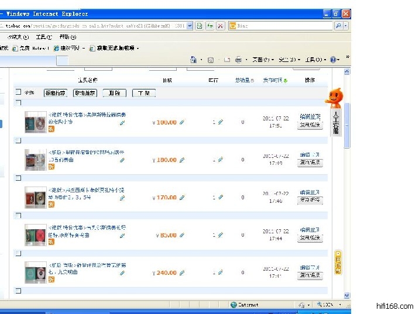Screen dimensions: 419x314
Task: Click the Refresh page icon near address bar
Action: click(209, 26)
